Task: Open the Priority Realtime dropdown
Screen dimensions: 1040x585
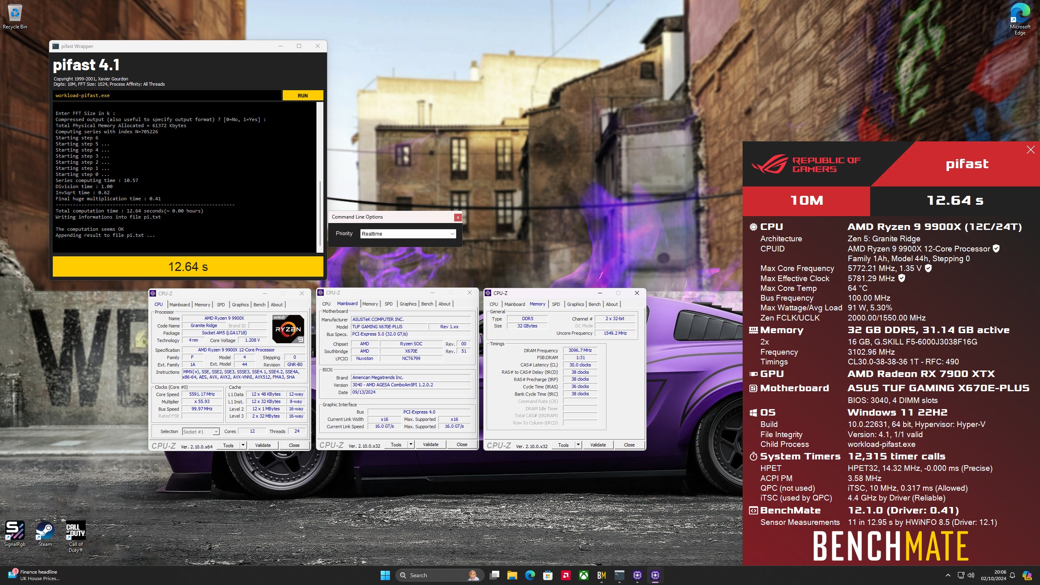Action: (408, 234)
